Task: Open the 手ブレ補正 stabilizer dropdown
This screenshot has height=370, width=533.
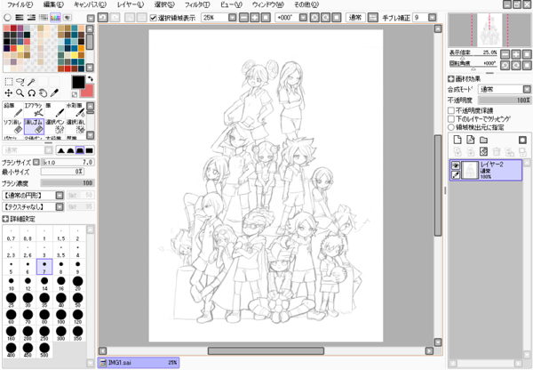Action: pyautogui.click(x=432, y=18)
